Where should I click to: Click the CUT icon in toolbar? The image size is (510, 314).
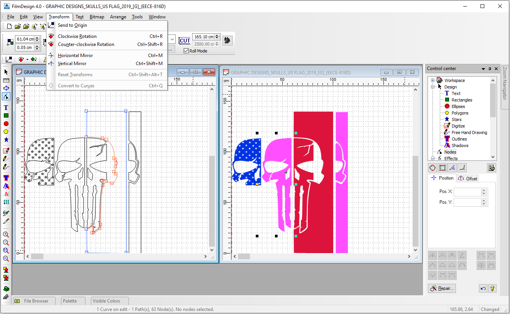pyautogui.click(x=185, y=41)
